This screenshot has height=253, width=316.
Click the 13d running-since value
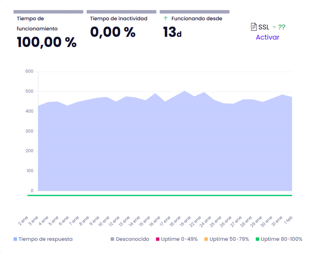click(172, 32)
